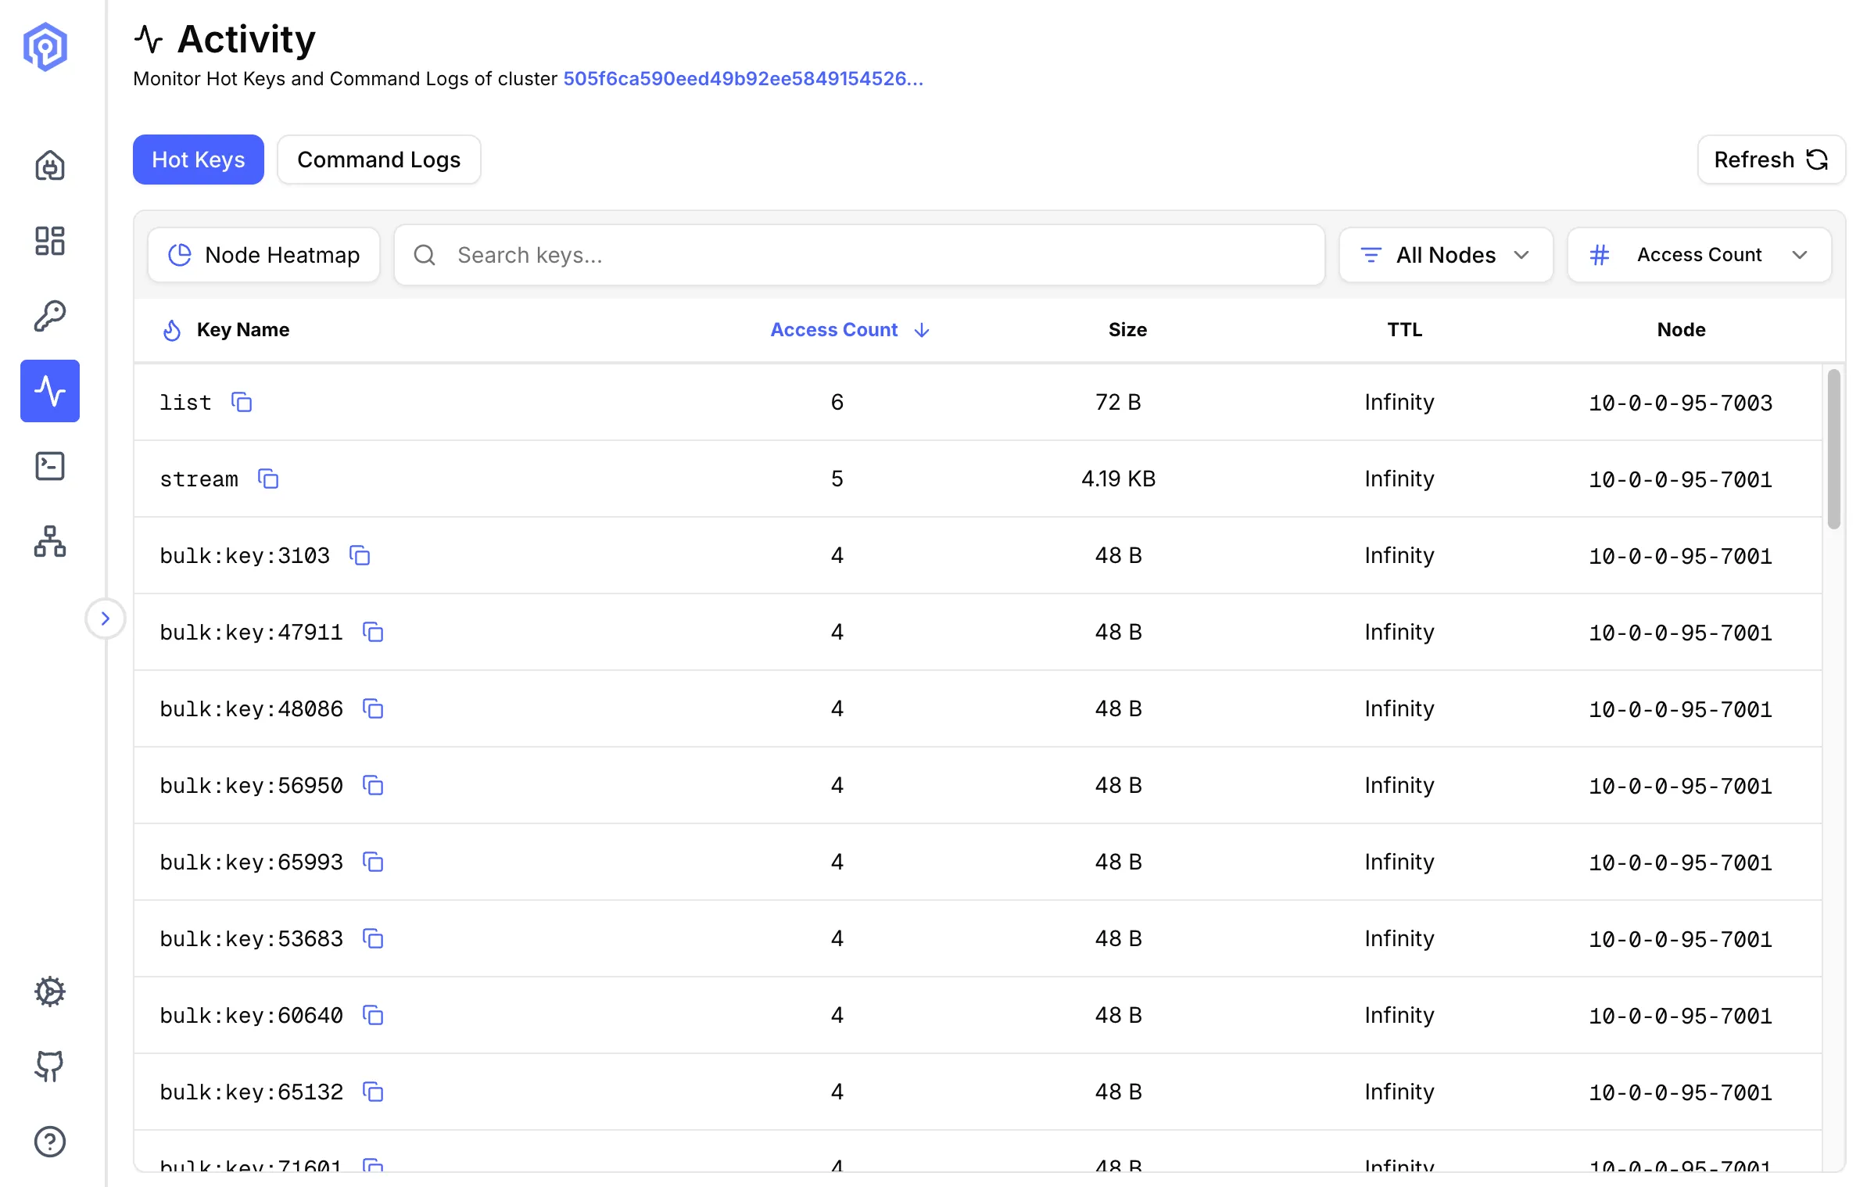The width and height of the screenshot is (1867, 1187).
Task: Copy the key name bulk:key:56950
Action: point(373,785)
